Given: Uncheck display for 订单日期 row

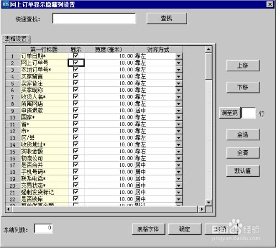Looking at the screenshot, I should click(76, 56).
